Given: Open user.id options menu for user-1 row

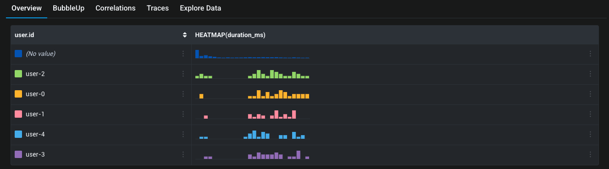Looking at the screenshot, I should [x=183, y=114].
